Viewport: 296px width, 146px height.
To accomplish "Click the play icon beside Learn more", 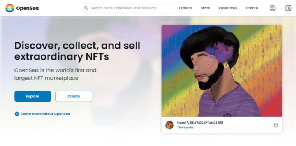I will tap(17, 114).
